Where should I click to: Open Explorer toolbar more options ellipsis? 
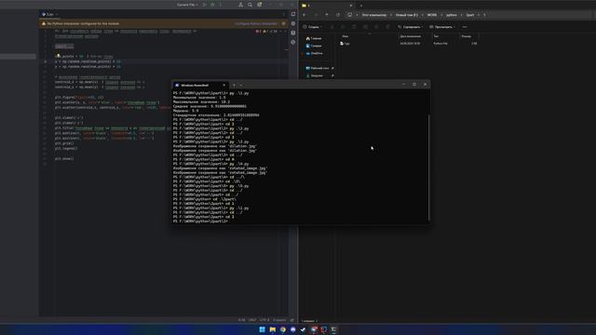tap(465, 27)
